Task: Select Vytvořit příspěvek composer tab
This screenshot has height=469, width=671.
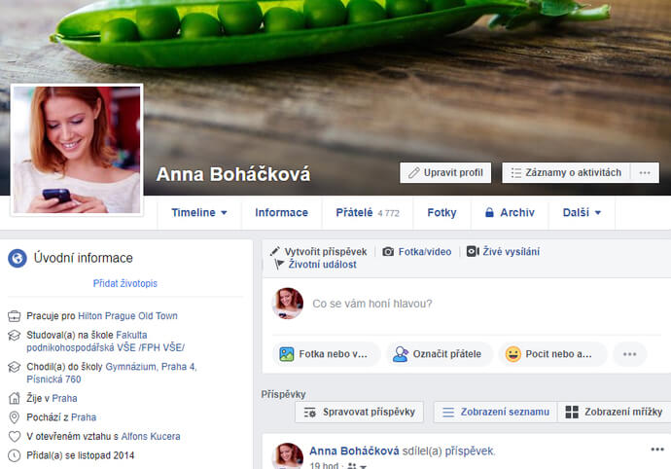Action: coord(319,251)
